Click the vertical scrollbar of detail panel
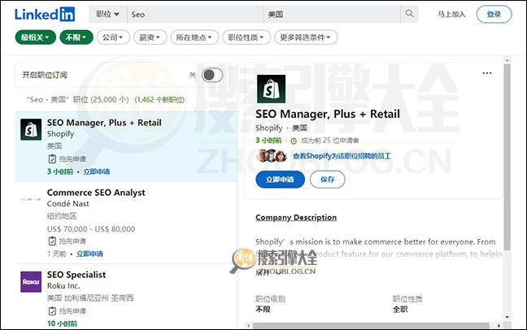 point(507,157)
